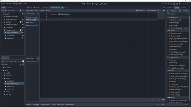
Task: Switch to the Import tab
Action: [x=10, y=7]
